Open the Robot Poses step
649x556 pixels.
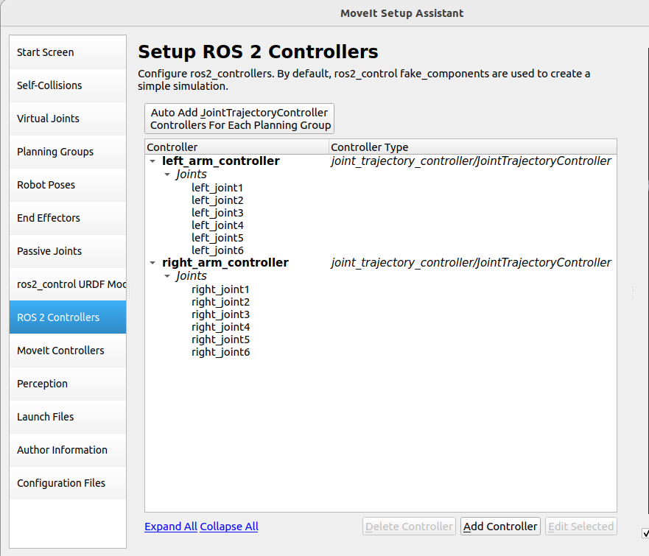click(x=68, y=185)
